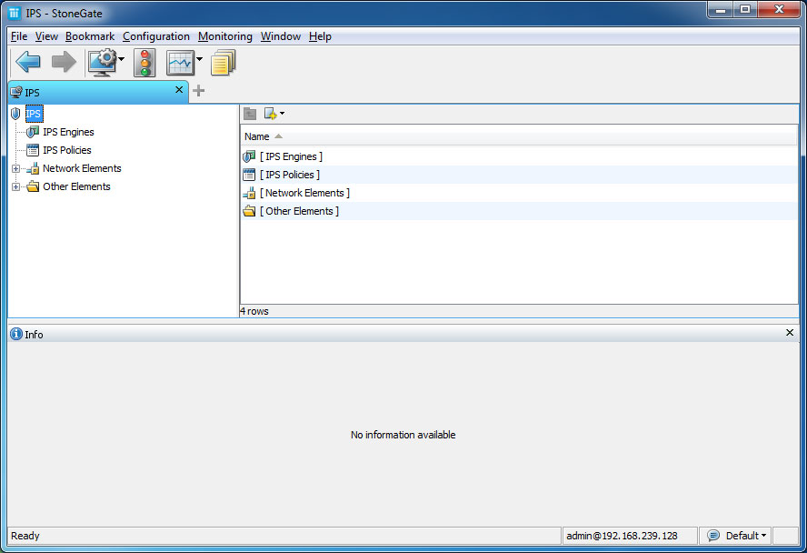Image resolution: width=807 pixels, height=553 pixels.
Task: Open the Logs yellow notes icon
Action: tap(223, 62)
